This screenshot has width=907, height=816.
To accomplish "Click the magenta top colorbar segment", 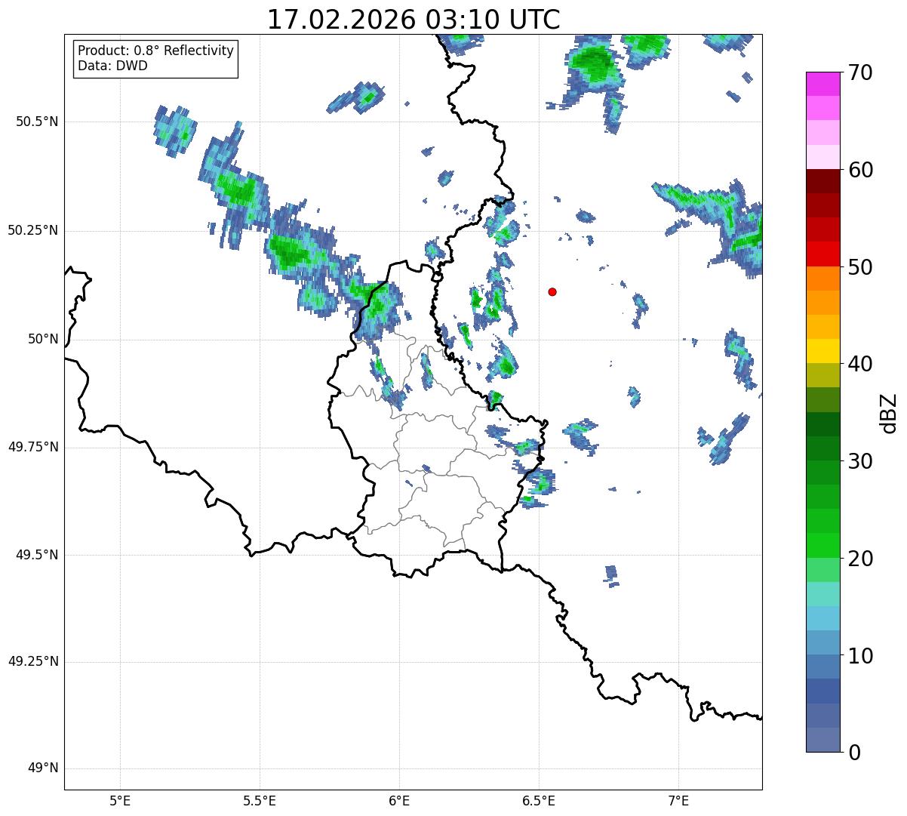I will 823,84.
